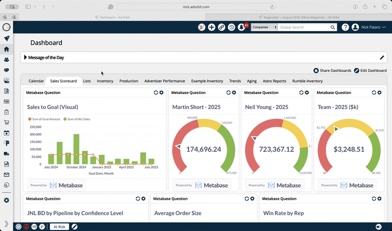
Task: Click the pencil edit icon in bottom bar
Action: 74,227
